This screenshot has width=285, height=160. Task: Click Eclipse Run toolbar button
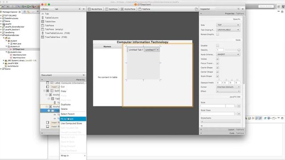(x=28, y=6)
